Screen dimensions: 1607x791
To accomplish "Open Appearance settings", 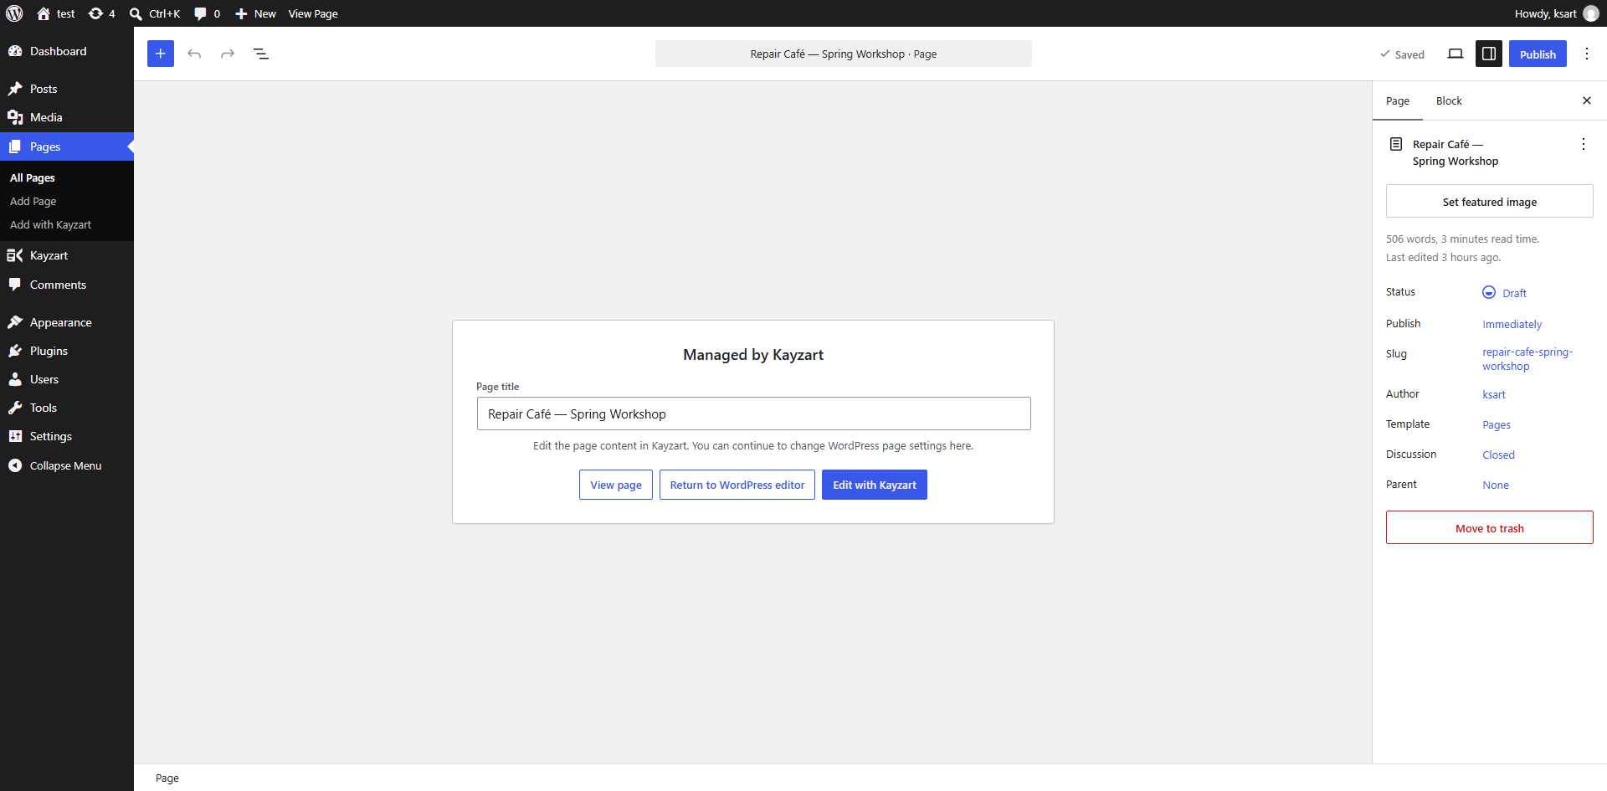I will [67, 322].
